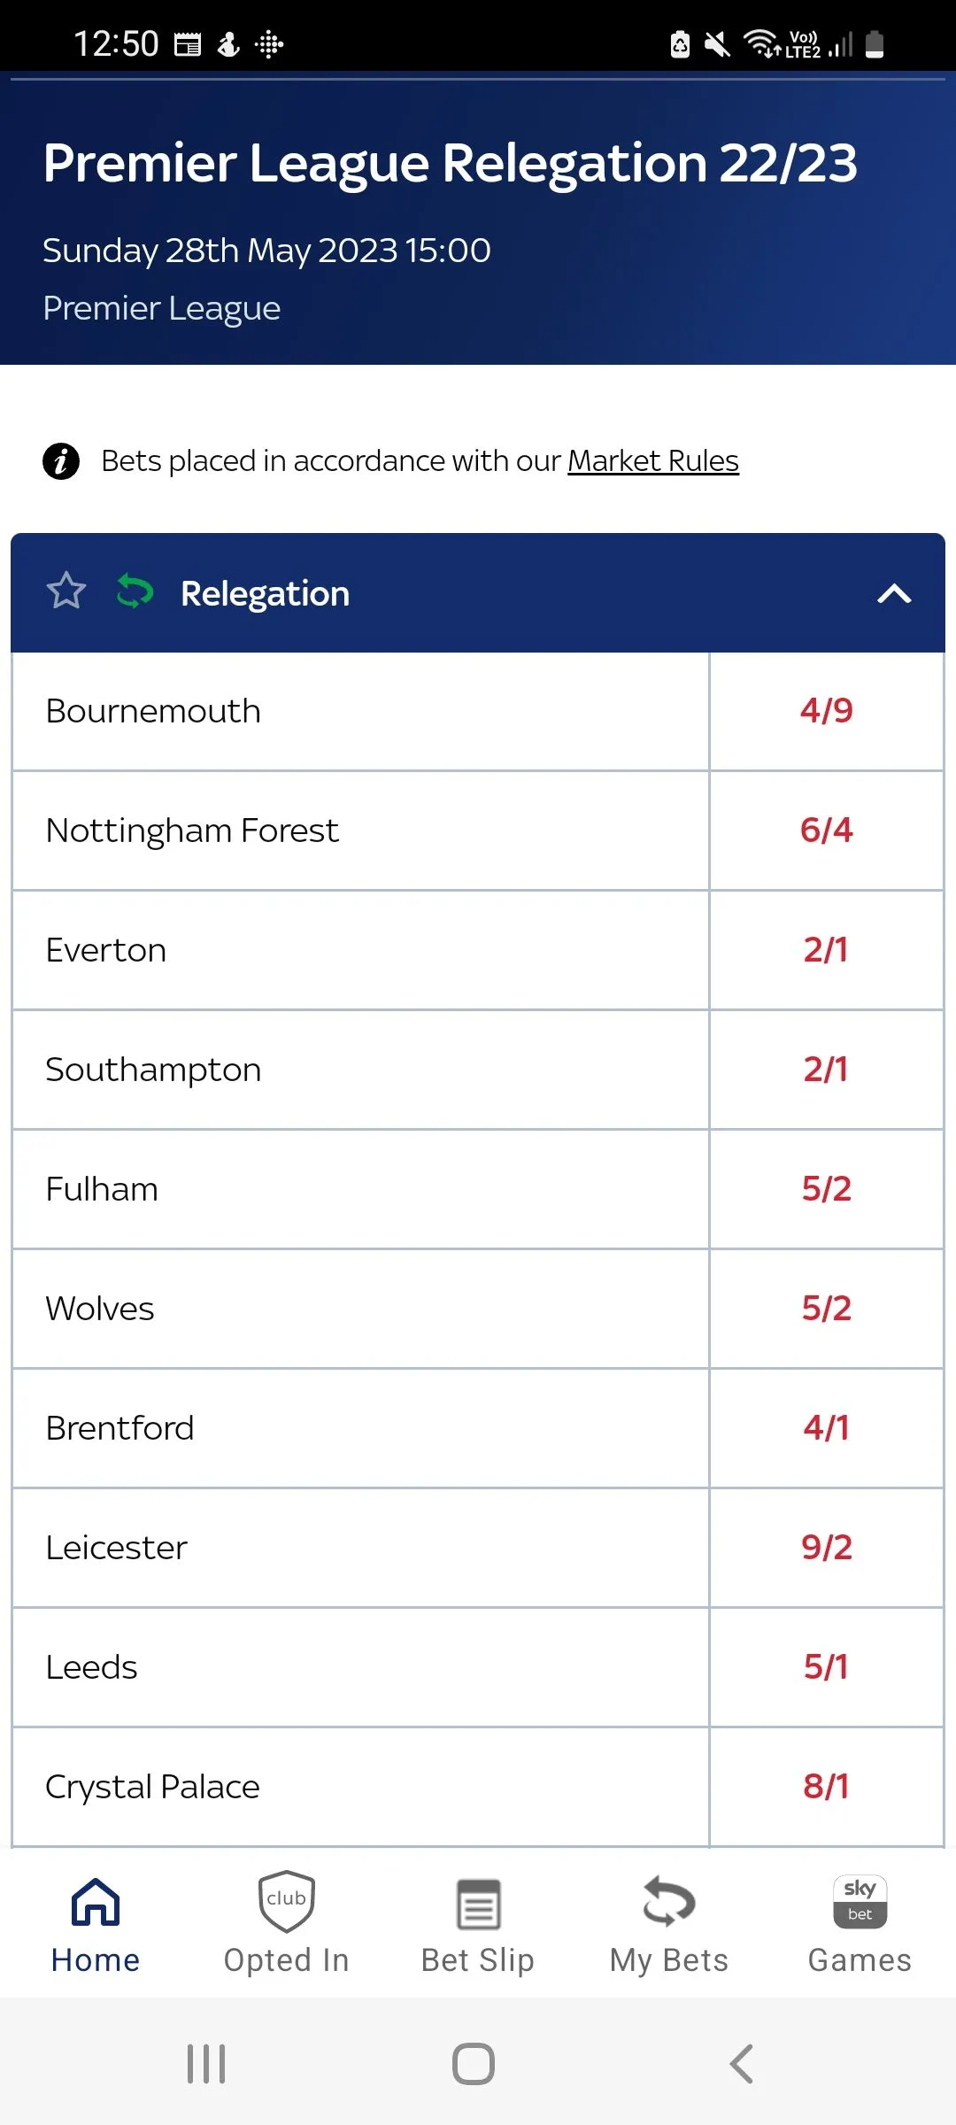Image resolution: width=956 pixels, height=2125 pixels.
Task: Collapse the Relegation market section
Action: (893, 593)
